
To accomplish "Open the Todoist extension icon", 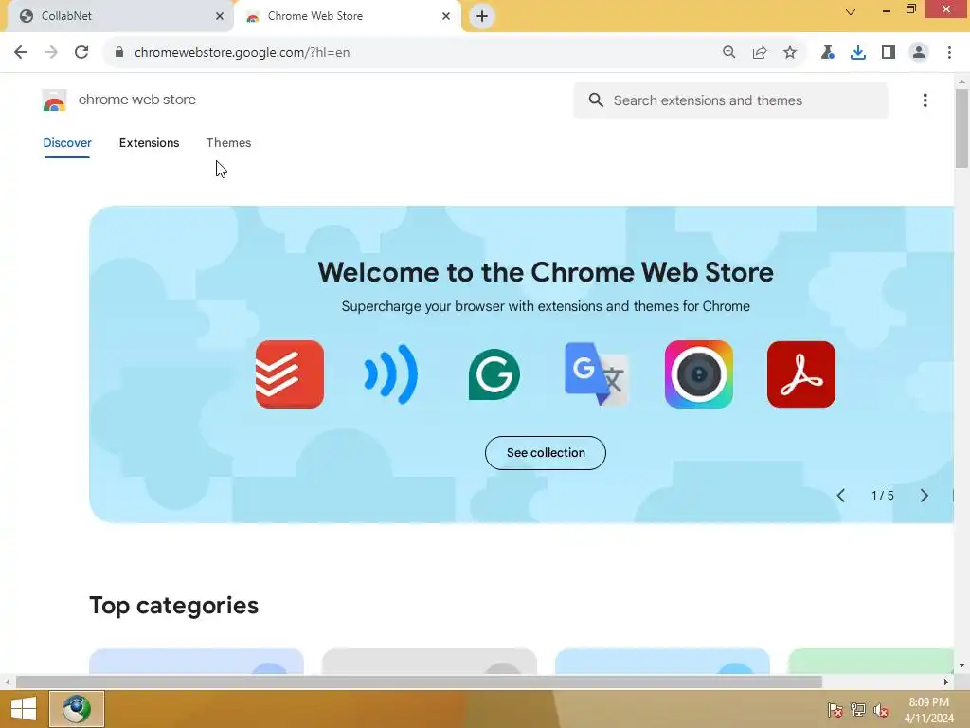I will [290, 374].
